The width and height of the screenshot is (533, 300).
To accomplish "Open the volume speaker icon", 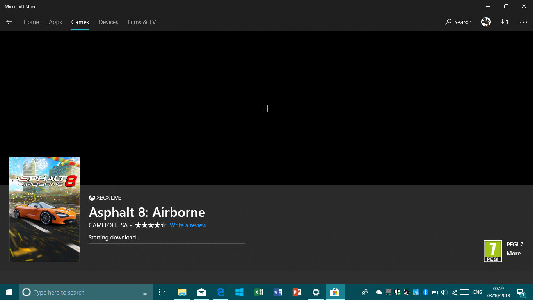I will click(x=444, y=292).
